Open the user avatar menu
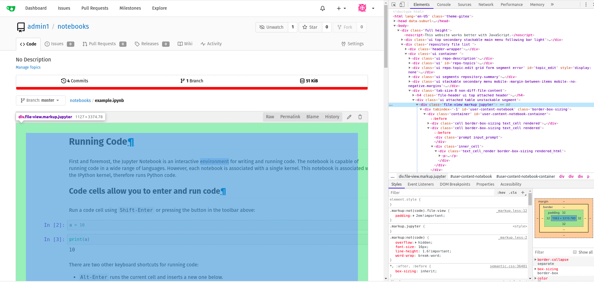 366,8
